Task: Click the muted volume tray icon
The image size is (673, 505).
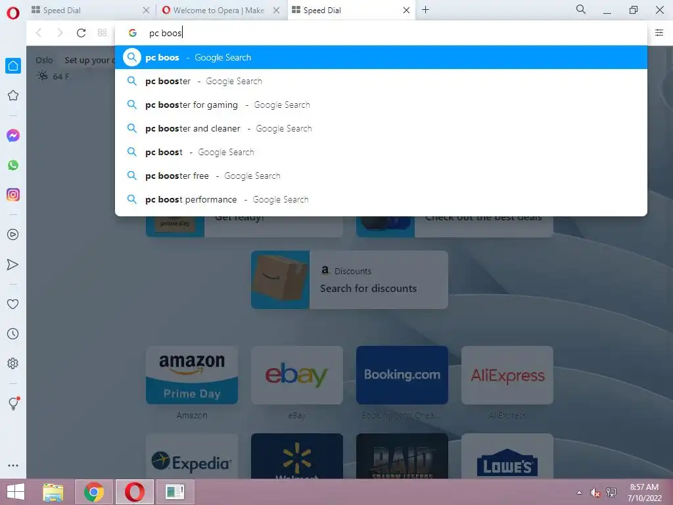Action: (595, 493)
